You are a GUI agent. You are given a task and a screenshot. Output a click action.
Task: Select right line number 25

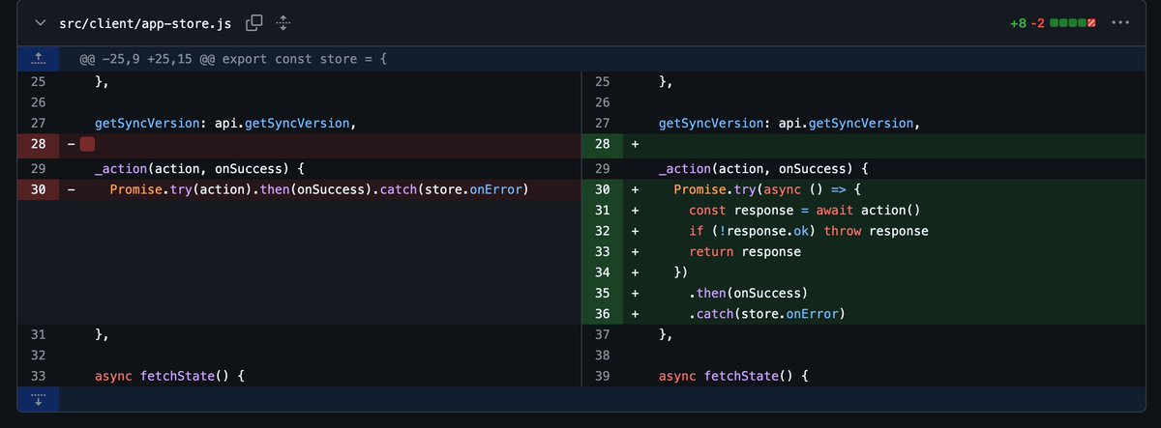602,82
